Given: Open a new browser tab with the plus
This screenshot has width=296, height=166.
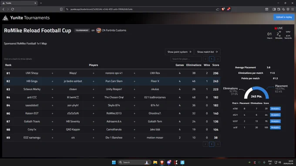Looking at the screenshot, I should [x=41, y=3].
